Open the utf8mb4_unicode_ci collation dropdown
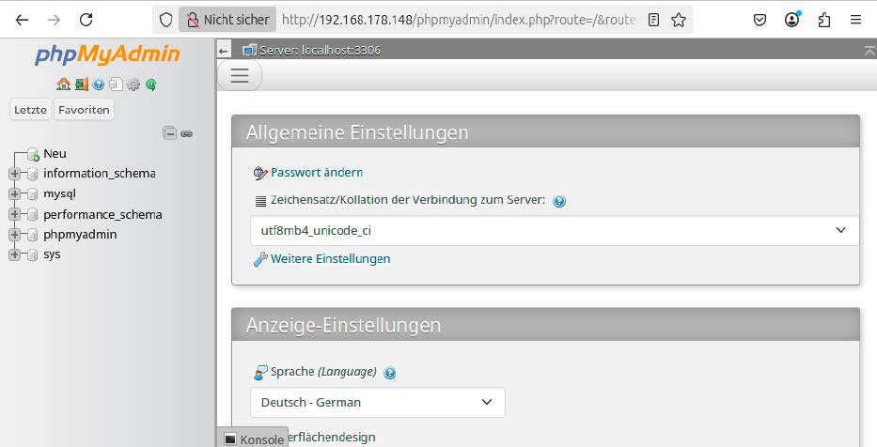 coord(555,230)
